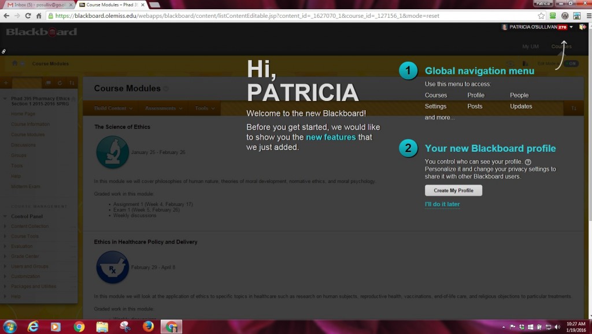Open a new browser tab
This screenshot has height=334, width=592.
click(154, 5)
